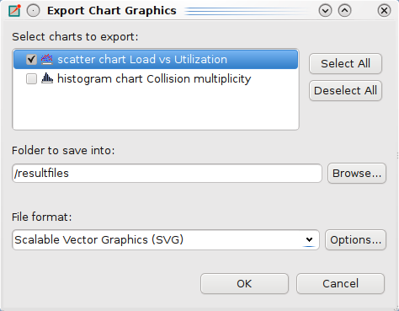The image size is (399, 311).
Task: Click the application icon in the title bar
Action: [14, 11]
